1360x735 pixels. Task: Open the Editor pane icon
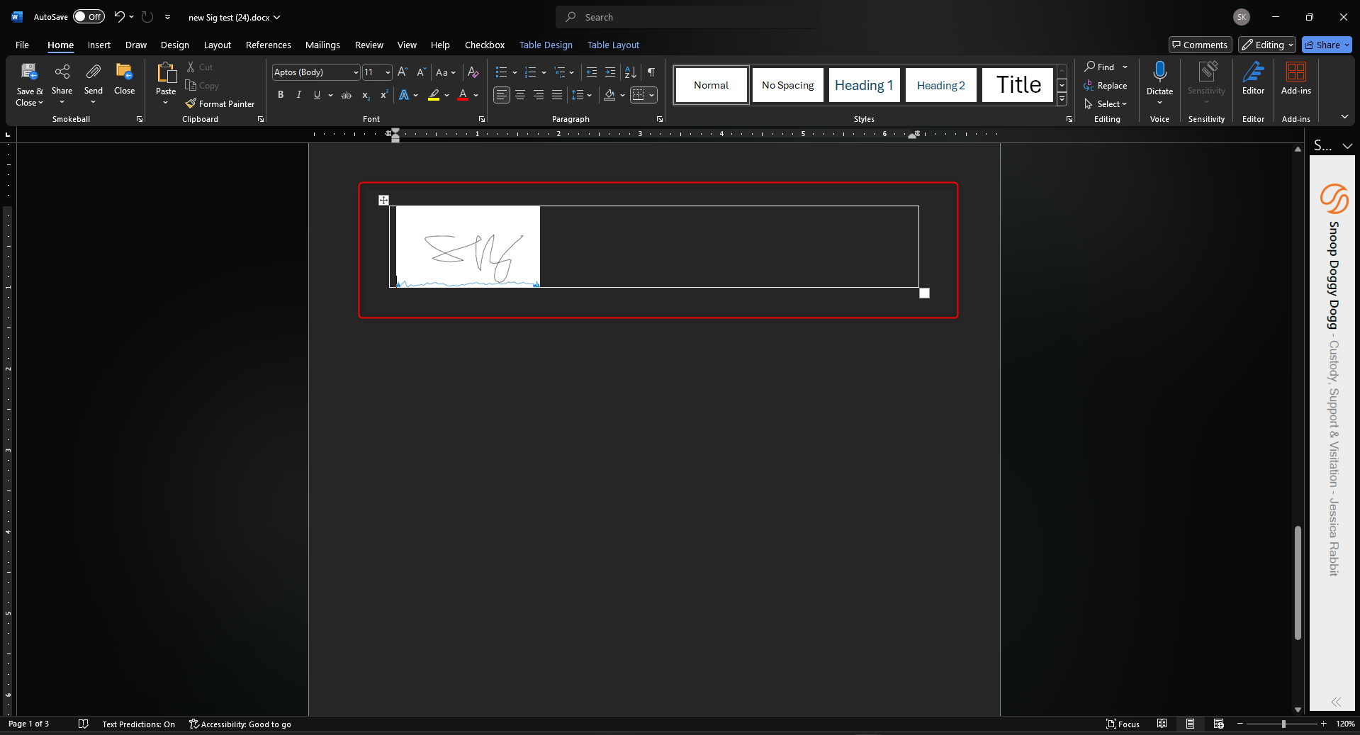1253,72
